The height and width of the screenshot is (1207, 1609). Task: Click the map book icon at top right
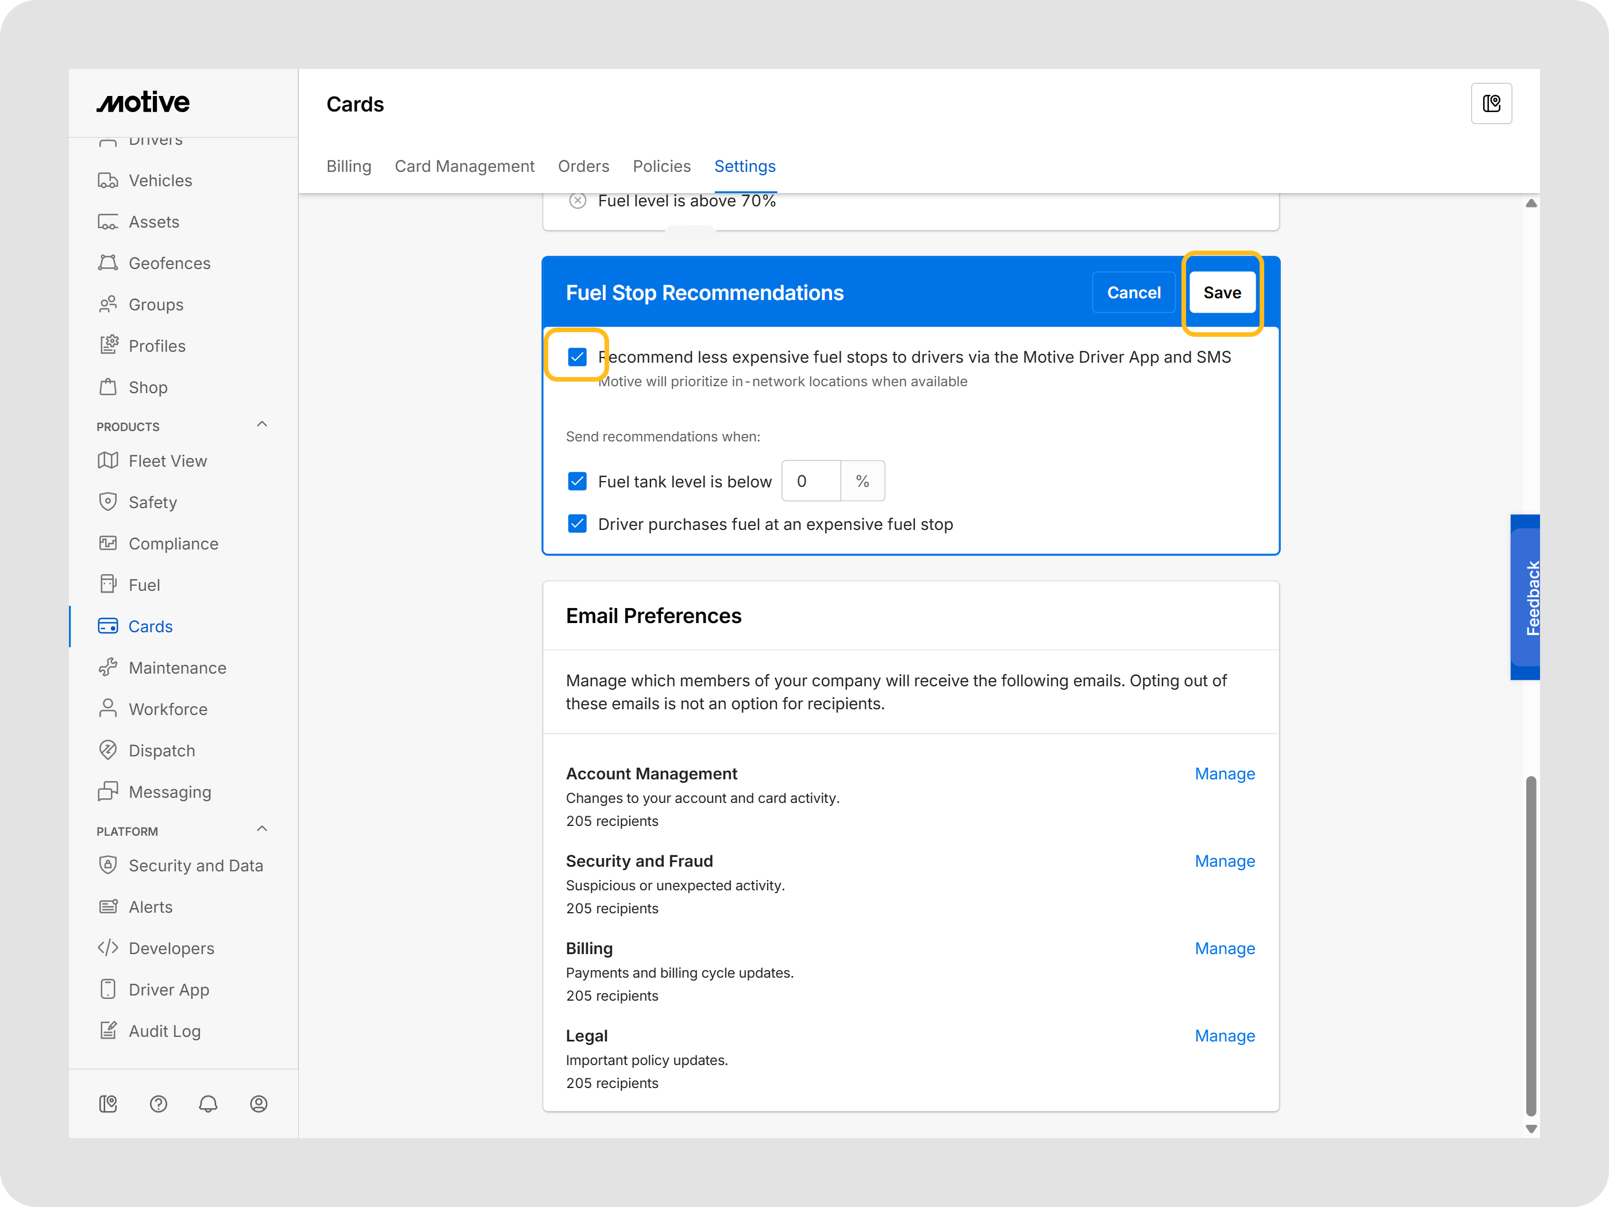click(x=1491, y=104)
